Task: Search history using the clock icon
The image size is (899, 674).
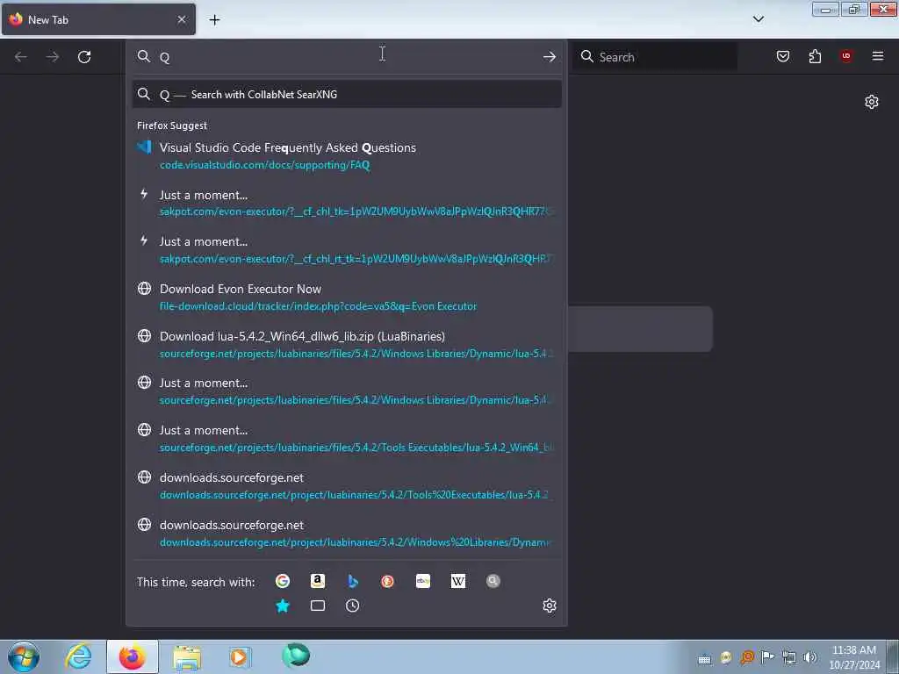Action: coord(353,606)
